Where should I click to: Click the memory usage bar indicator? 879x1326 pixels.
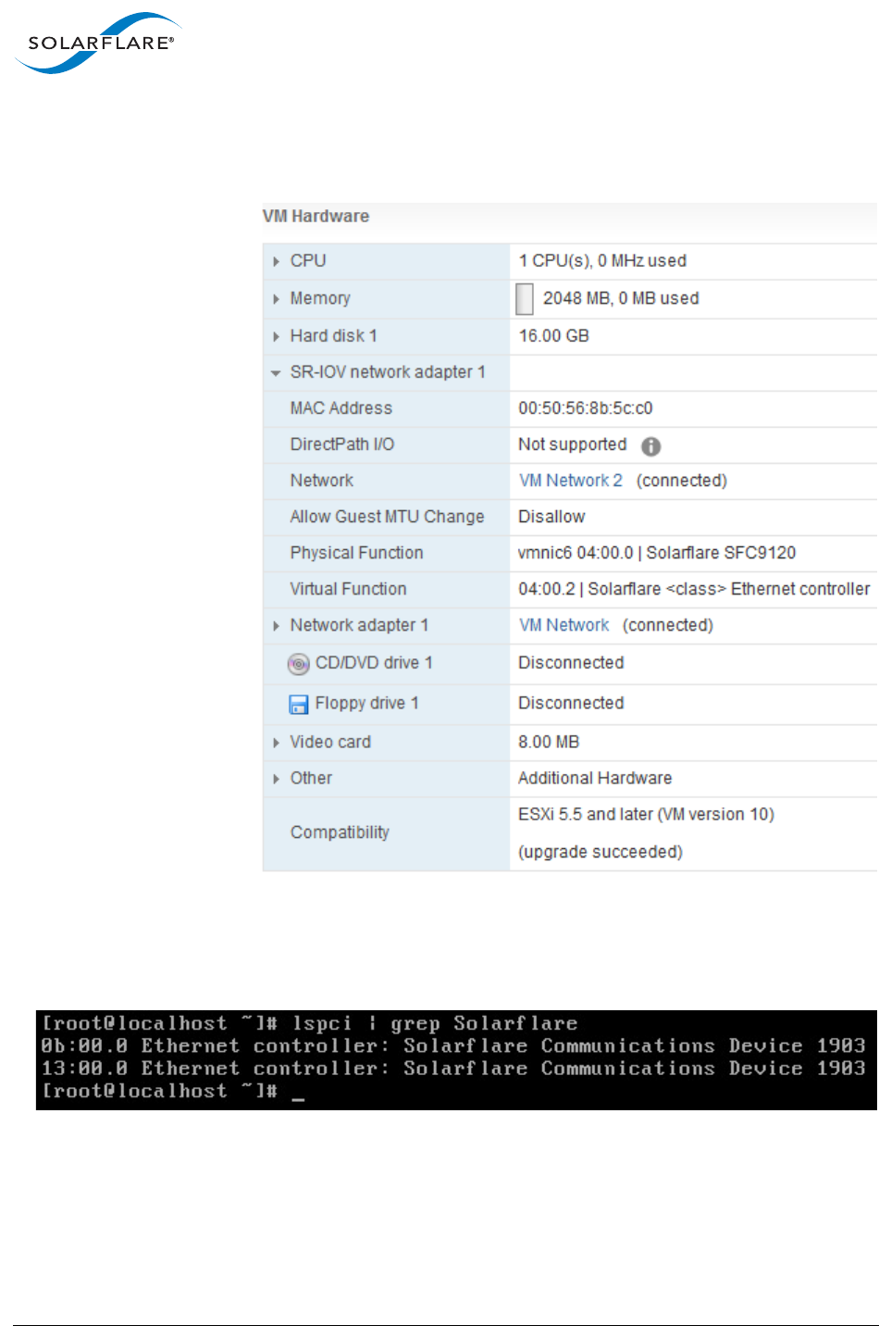pyautogui.click(x=525, y=299)
